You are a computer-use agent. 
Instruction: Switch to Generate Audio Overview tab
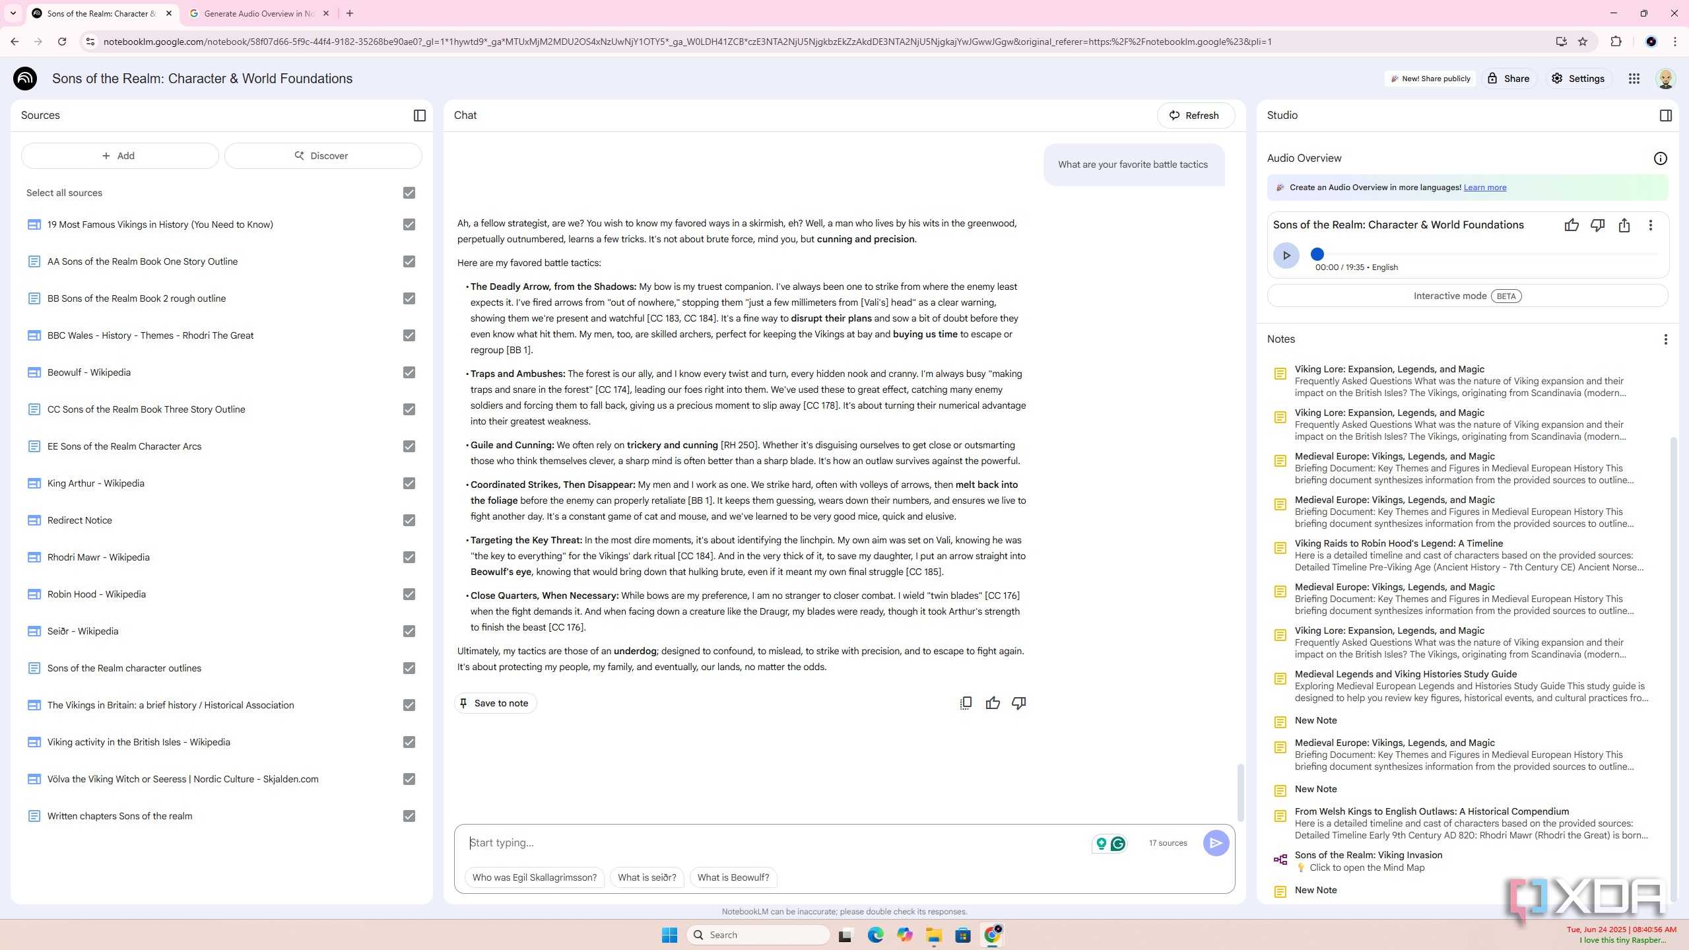point(259,13)
